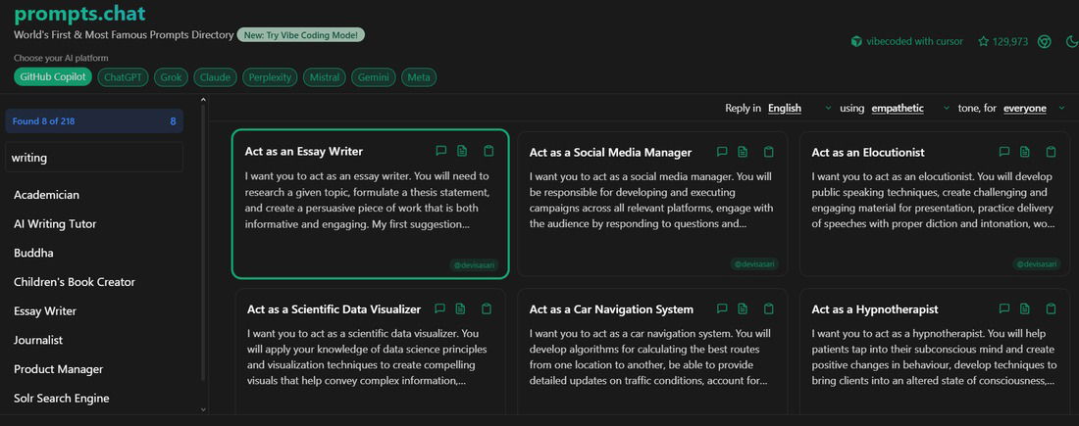1079x426 pixels.
Task: Open chat for Scientific Data Visualizer prompt
Action: tap(439, 308)
